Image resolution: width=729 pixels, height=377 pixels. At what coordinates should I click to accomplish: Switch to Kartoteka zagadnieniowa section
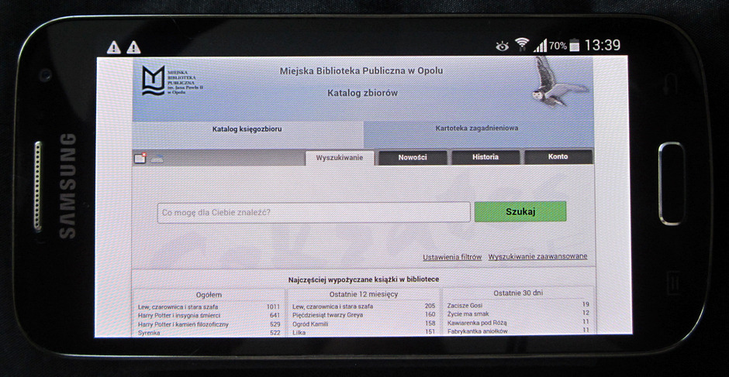point(476,129)
